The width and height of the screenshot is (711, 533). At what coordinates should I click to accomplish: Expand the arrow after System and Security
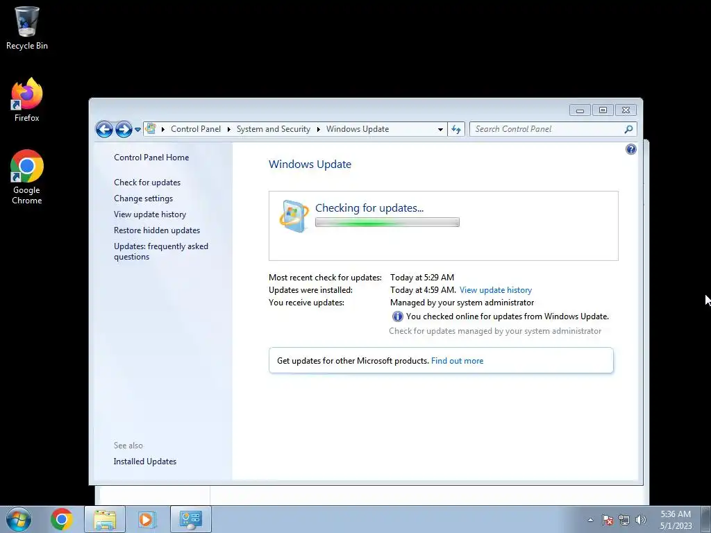click(x=318, y=129)
